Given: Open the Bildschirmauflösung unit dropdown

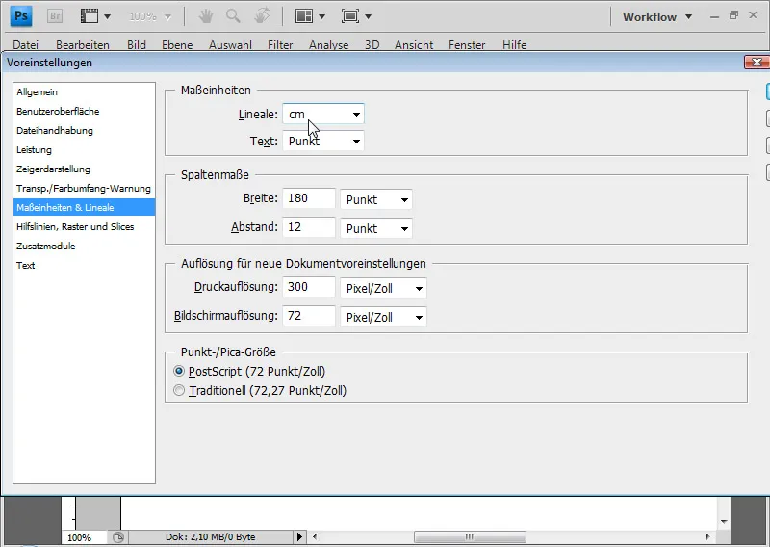Looking at the screenshot, I should [383, 317].
